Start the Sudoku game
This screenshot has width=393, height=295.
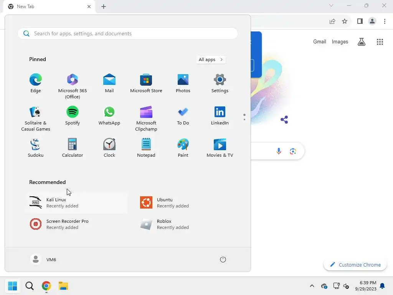(36, 148)
